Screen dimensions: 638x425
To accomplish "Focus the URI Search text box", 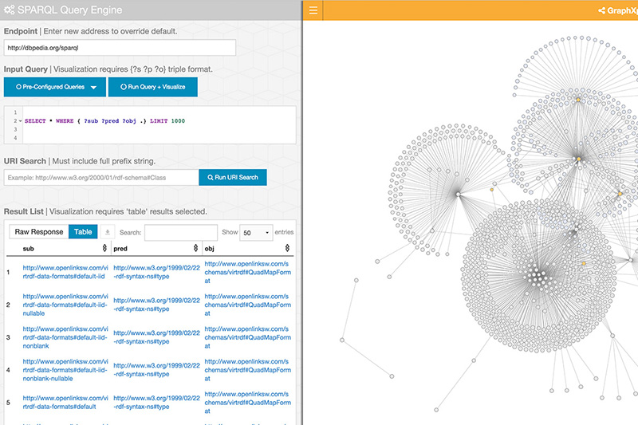I will pos(101,177).
